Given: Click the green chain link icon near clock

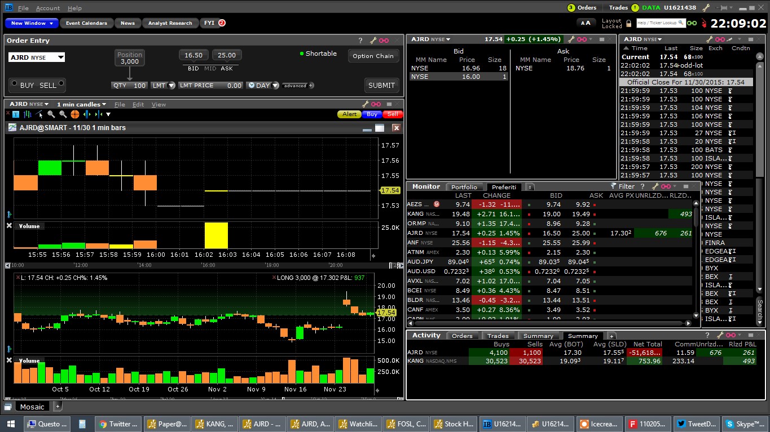Looking at the screenshot, I should pyautogui.click(x=692, y=23).
